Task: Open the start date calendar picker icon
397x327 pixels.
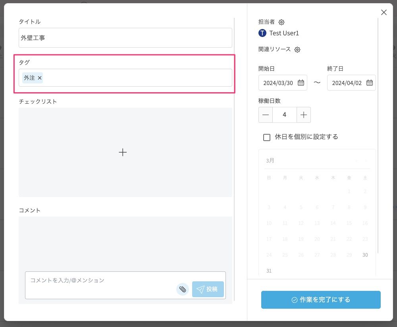Action: 301,83
